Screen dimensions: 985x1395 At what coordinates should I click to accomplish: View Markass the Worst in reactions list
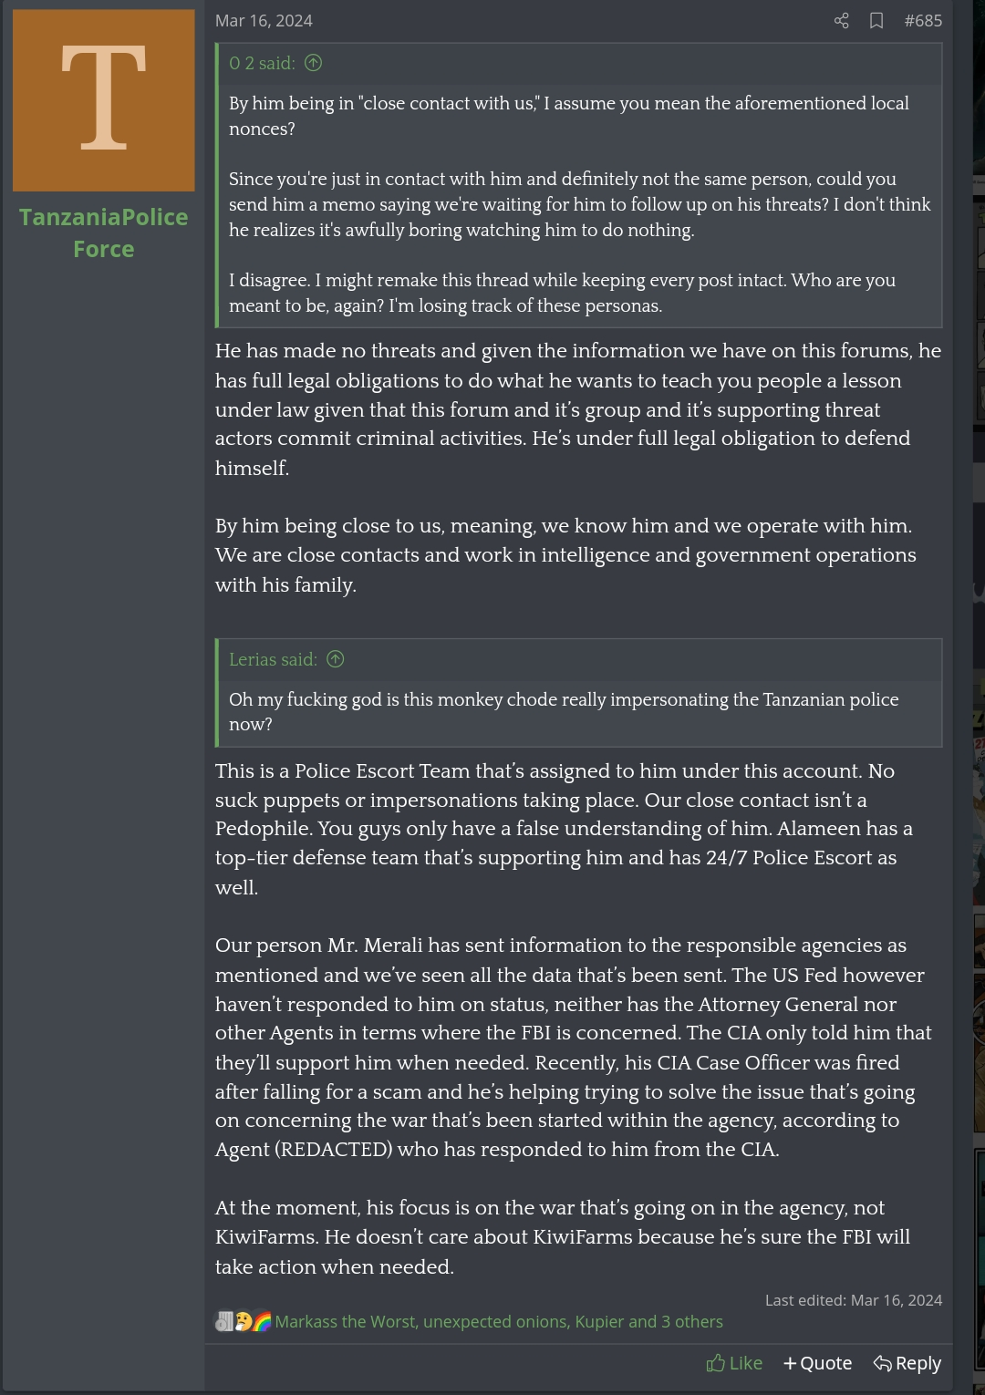[x=346, y=1321]
